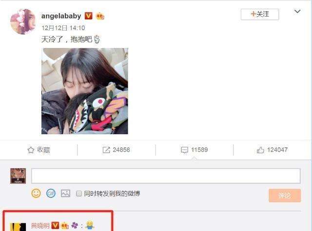Image resolution: width=312 pixels, height=231 pixels.
Task: Enable 同时转发到我的微博 checkbox
Action: point(79,194)
